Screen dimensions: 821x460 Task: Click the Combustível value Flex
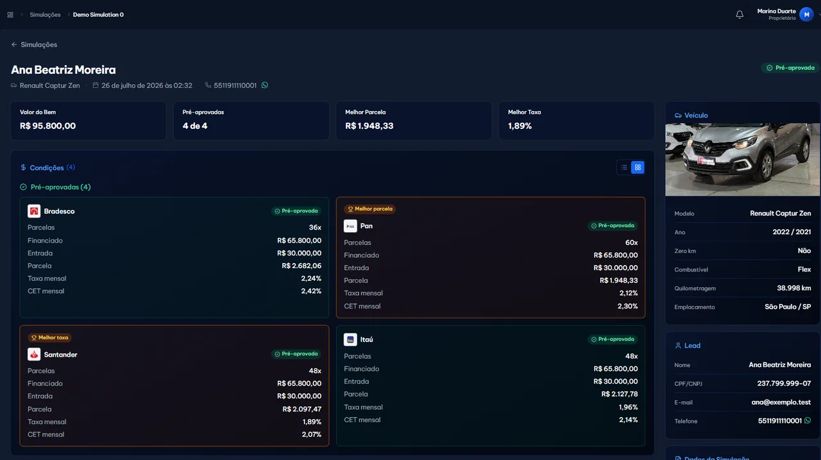point(804,269)
